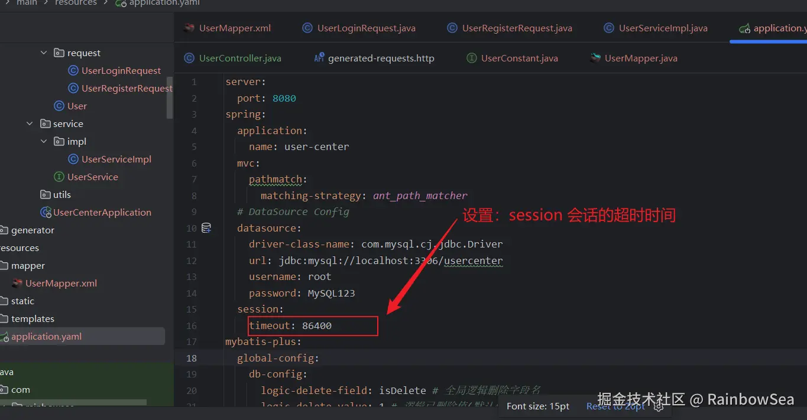Click the request folder icon
807x420 pixels.
(59, 53)
